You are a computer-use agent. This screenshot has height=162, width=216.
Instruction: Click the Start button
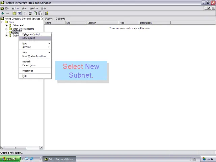[x=9, y=159]
